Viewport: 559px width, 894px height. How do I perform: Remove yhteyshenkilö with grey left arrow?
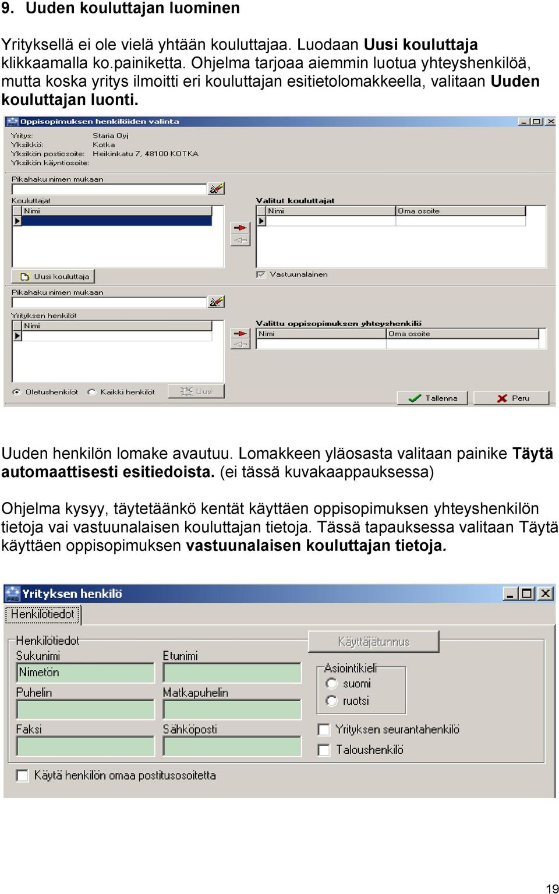240,344
